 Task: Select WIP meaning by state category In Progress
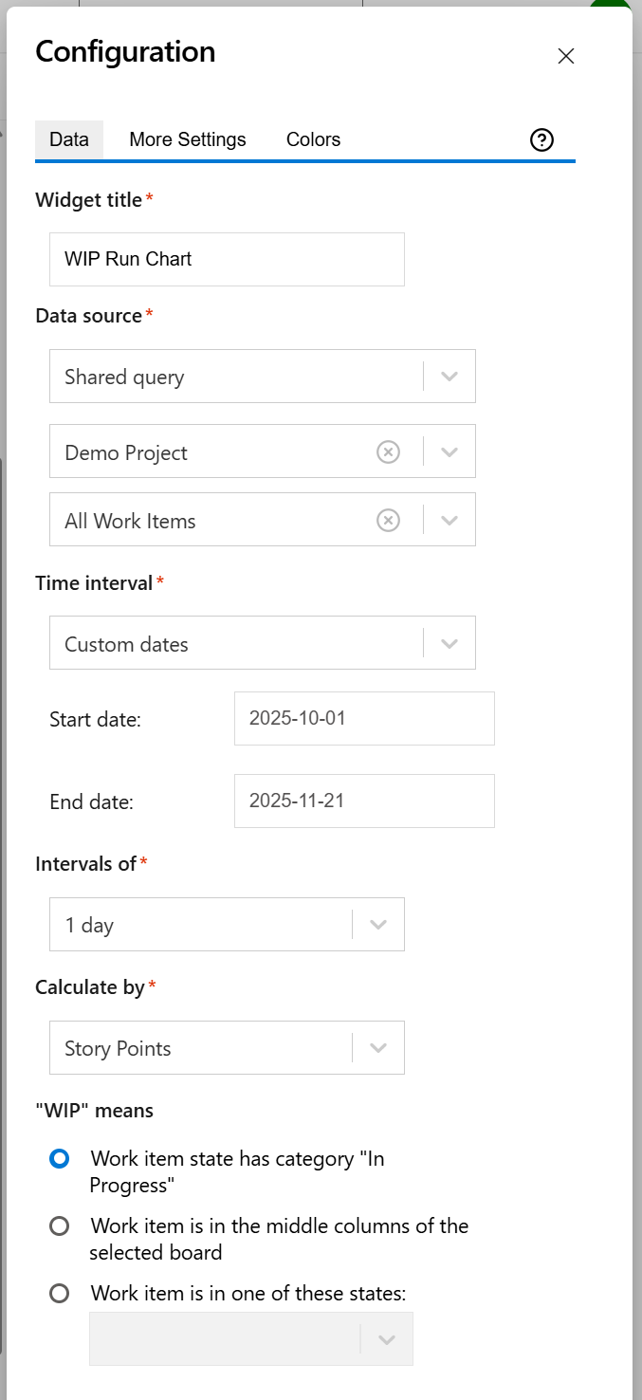click(59, 1158)
